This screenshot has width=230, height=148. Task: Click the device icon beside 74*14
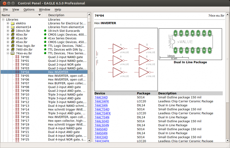[x=17, y=109]
